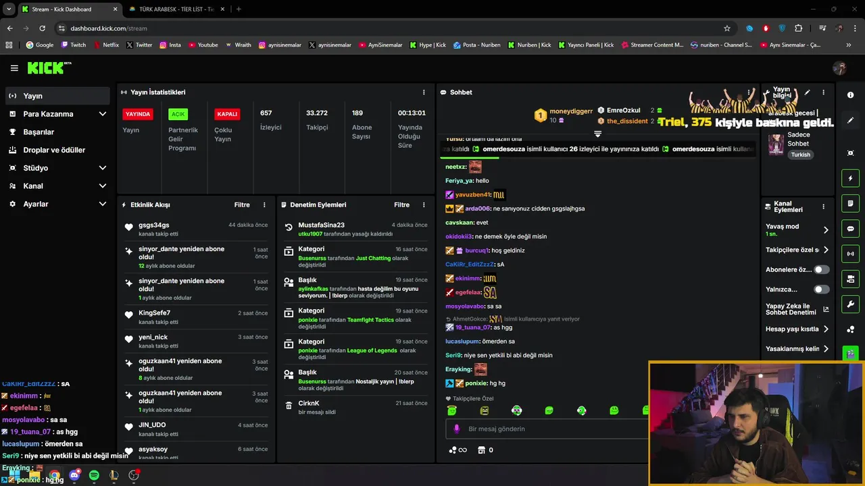Click the shop icon below message box
Screen dimensions: 865x486
click(x=481, y=450)
